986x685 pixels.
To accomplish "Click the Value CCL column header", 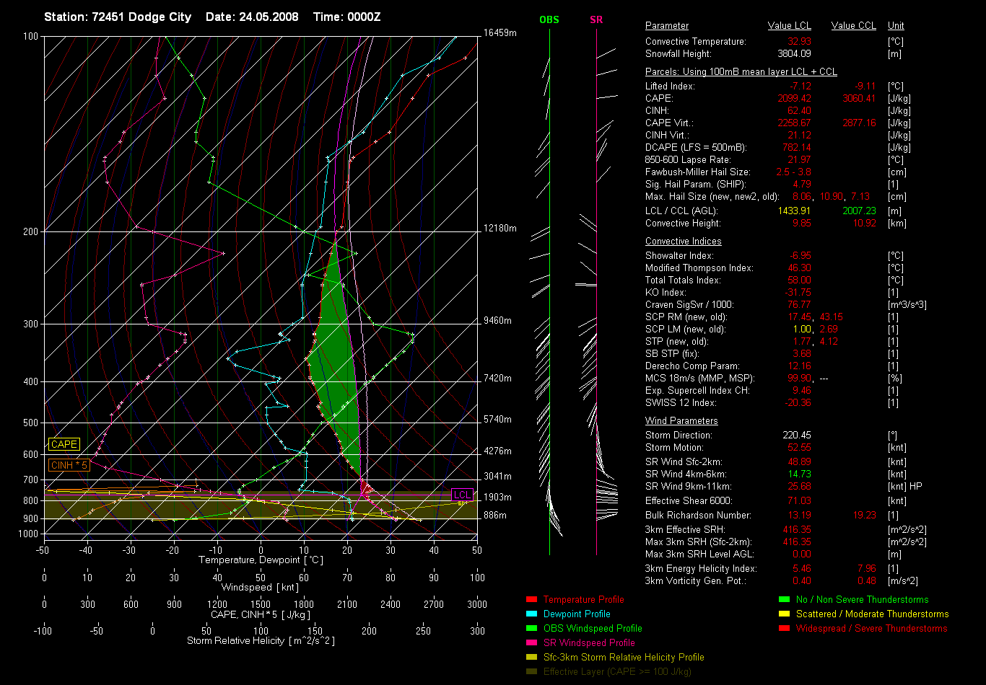I will pos(853,26).
